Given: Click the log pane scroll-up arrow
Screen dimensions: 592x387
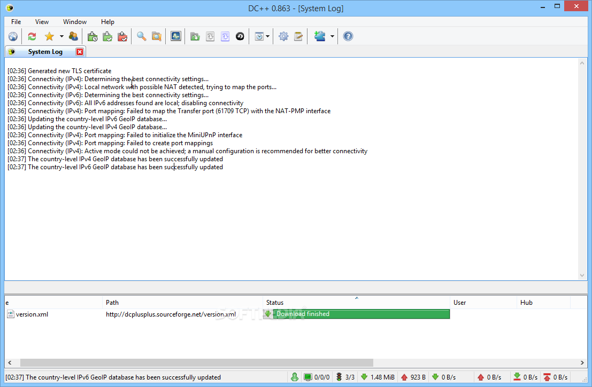Looking at the screenshot, I should pyautogui.click(x=582, y=63).
